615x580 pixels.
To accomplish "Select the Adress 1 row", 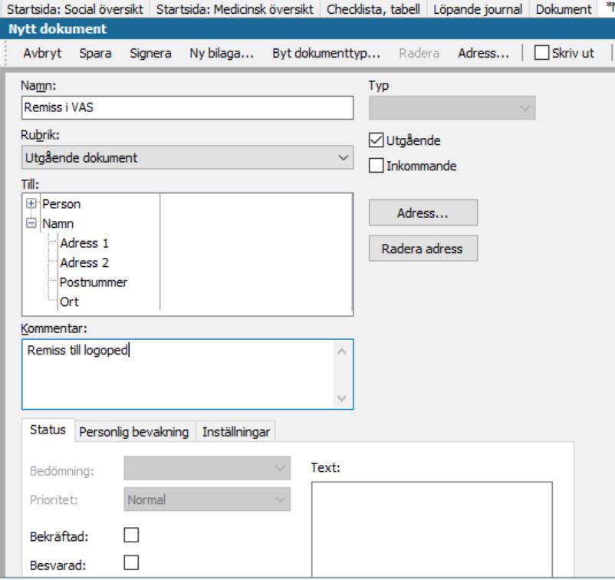I will pyautogui.click(x=84, y=243).
